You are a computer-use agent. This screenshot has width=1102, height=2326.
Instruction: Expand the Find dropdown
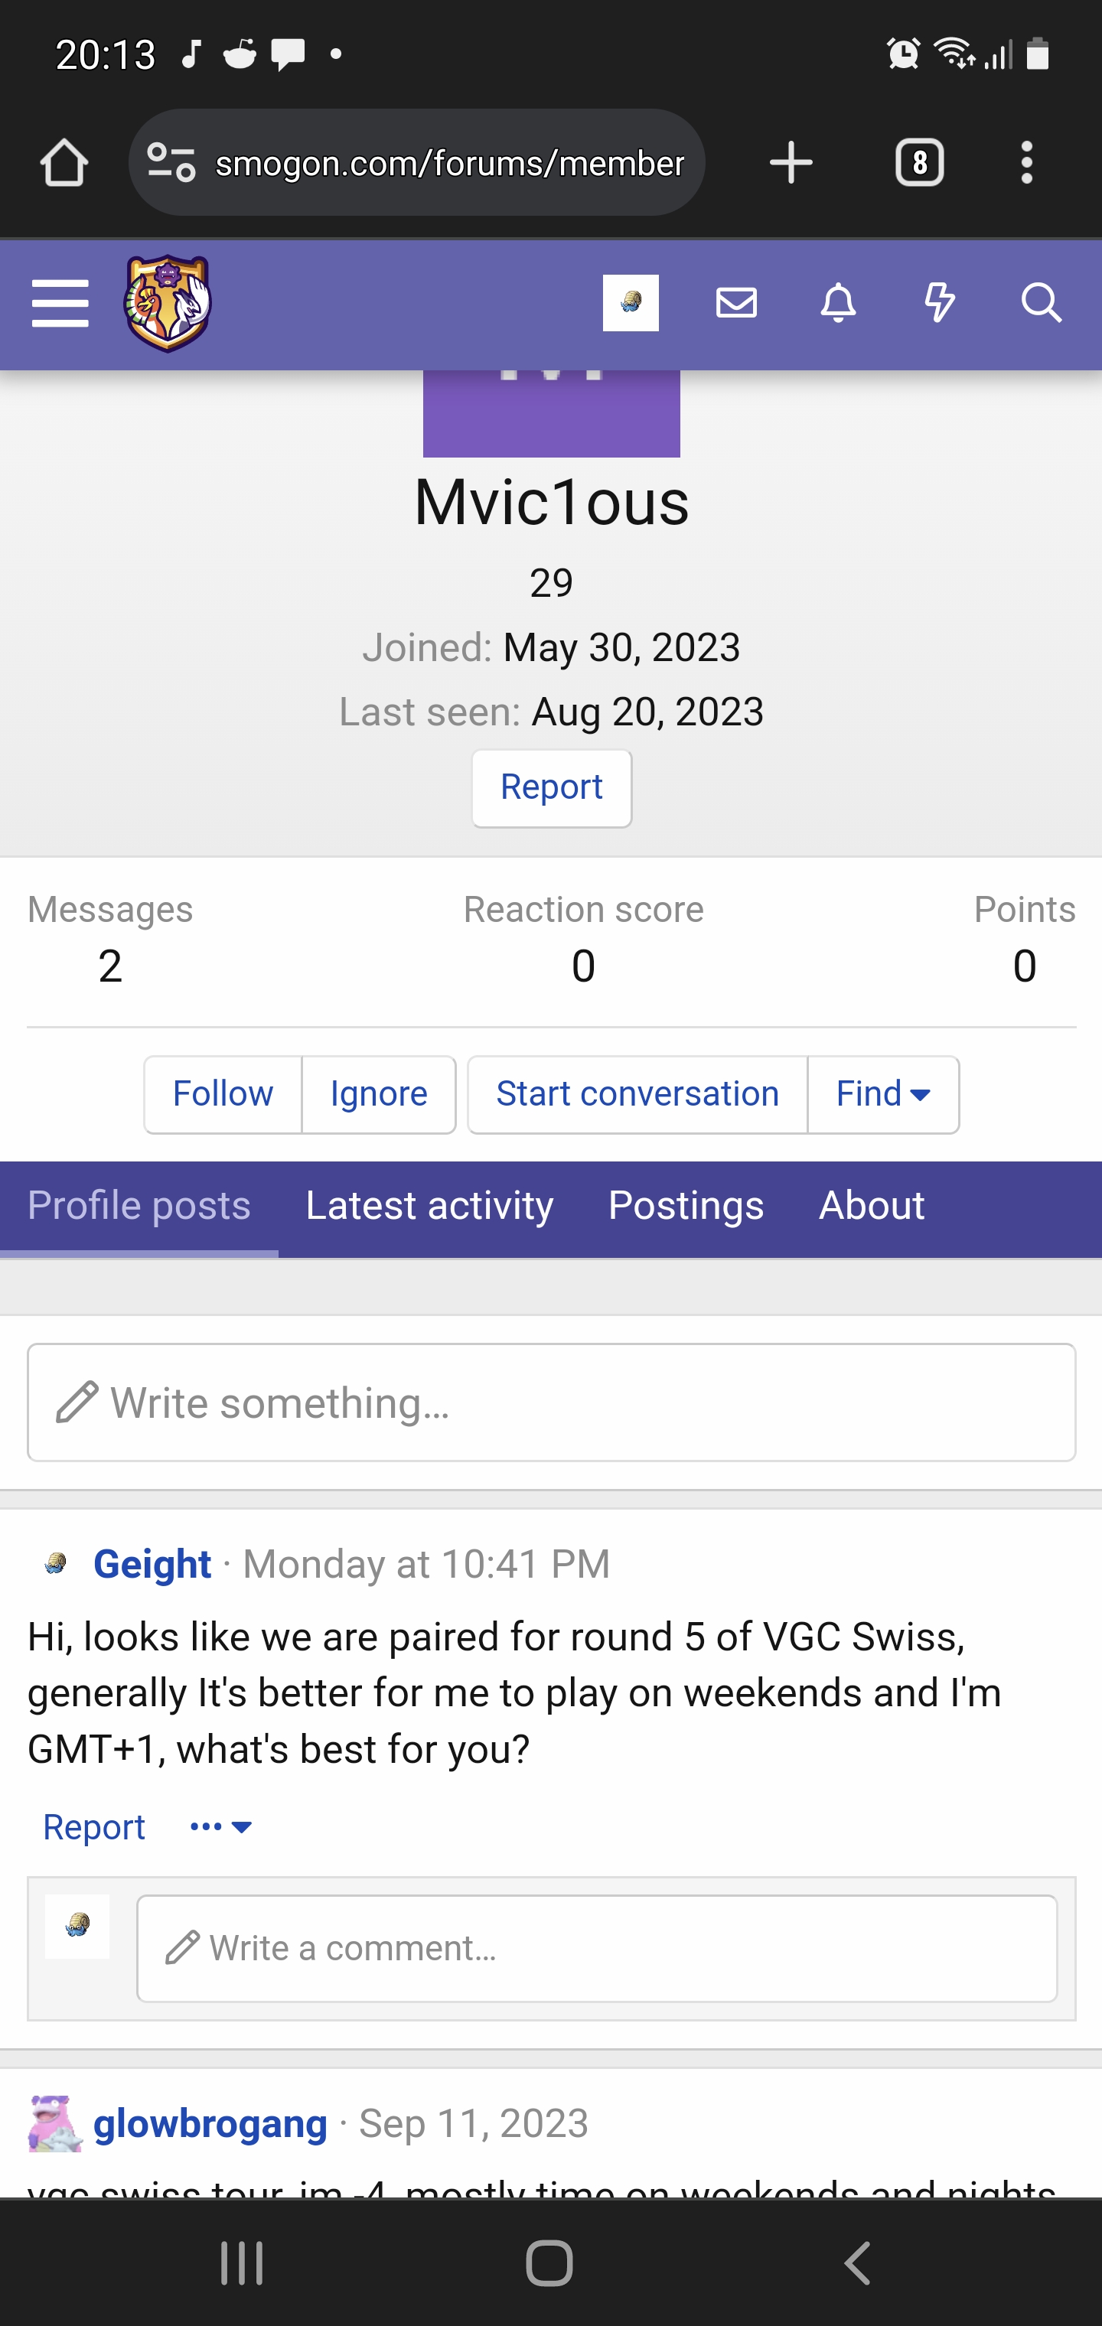[x=883, y=1094]
